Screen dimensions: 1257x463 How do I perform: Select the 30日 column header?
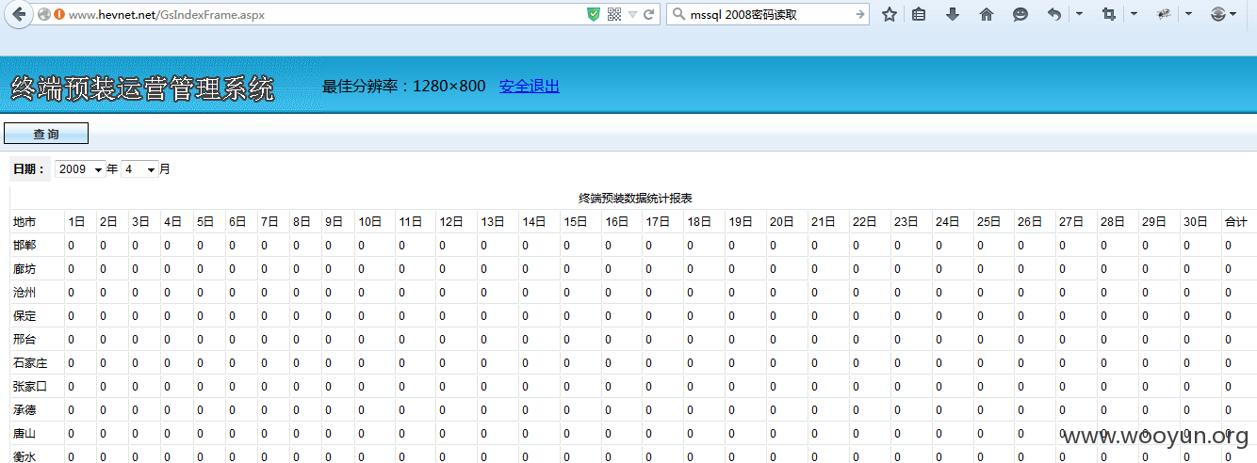pyautogui.click(x=1195, y=222)
